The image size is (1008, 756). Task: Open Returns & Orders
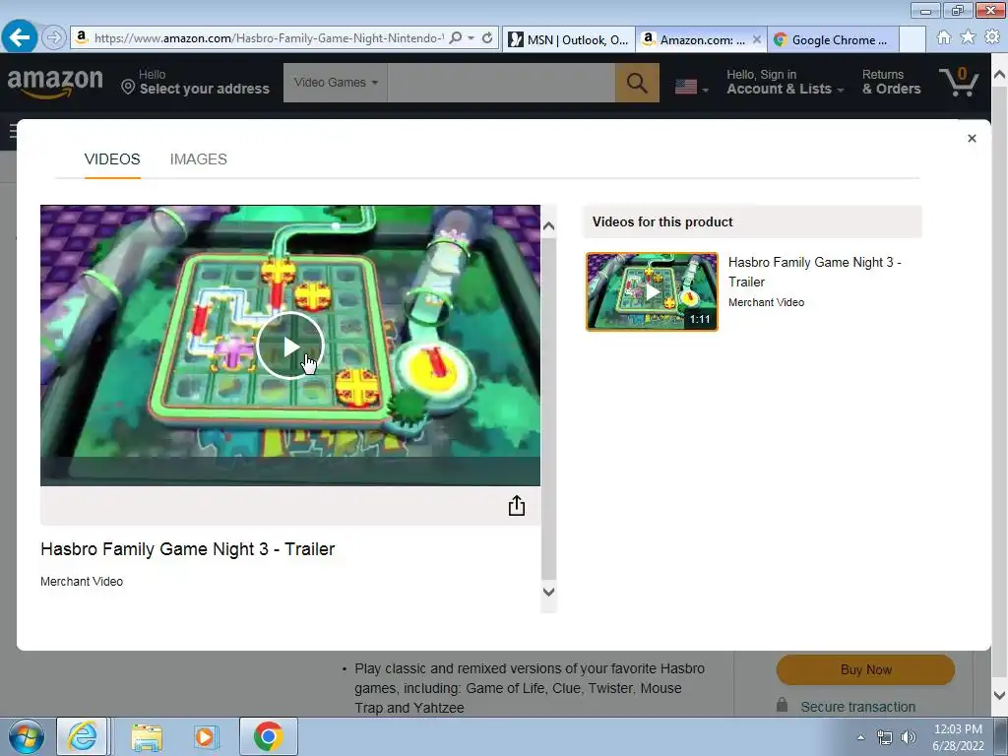pyautogui.click(x=891, y=83)
